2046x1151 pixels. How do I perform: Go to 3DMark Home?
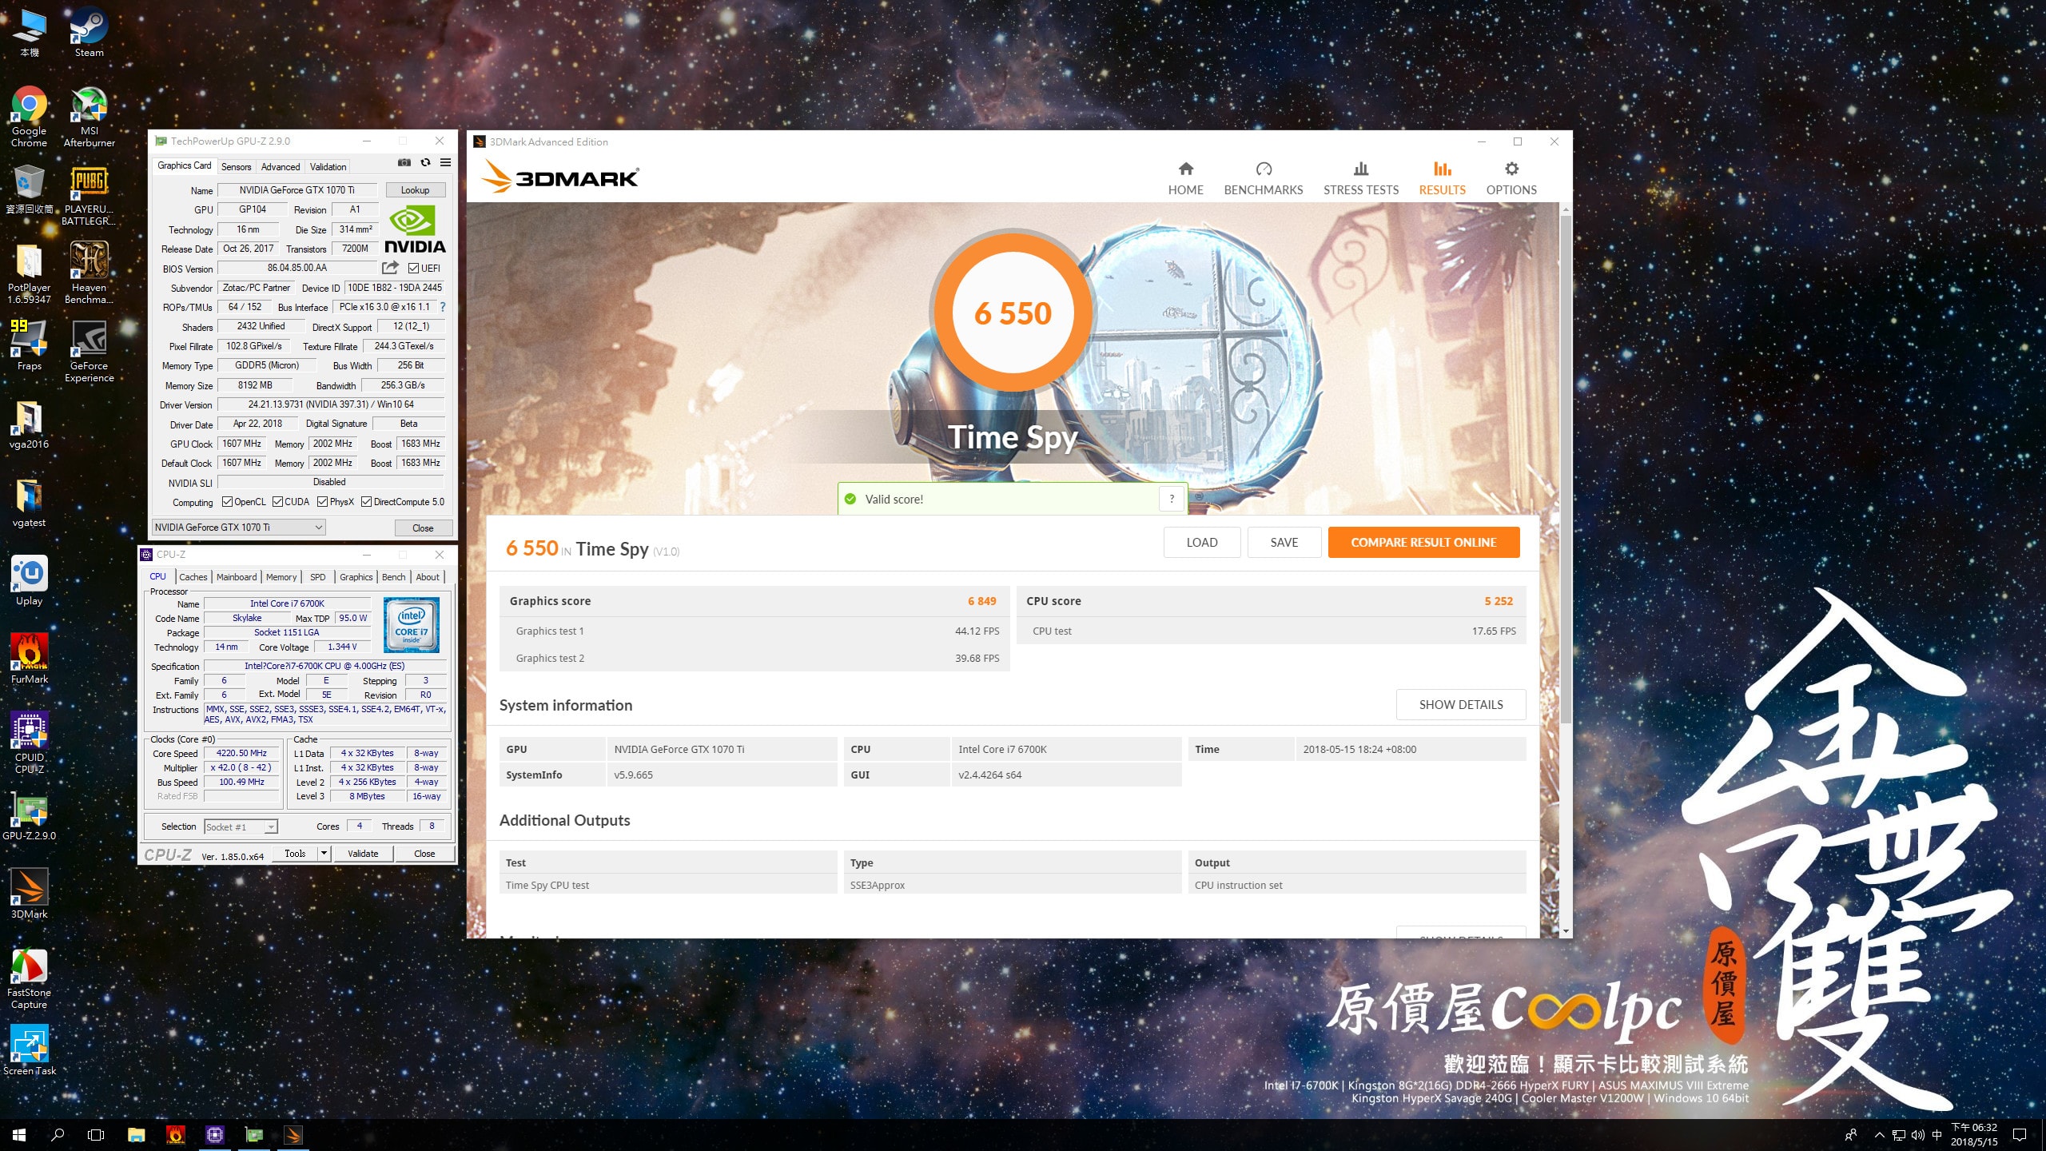coord(1185,178)
